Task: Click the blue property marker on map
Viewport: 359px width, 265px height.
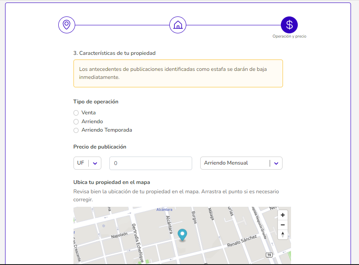Action: tap(182, 235)
